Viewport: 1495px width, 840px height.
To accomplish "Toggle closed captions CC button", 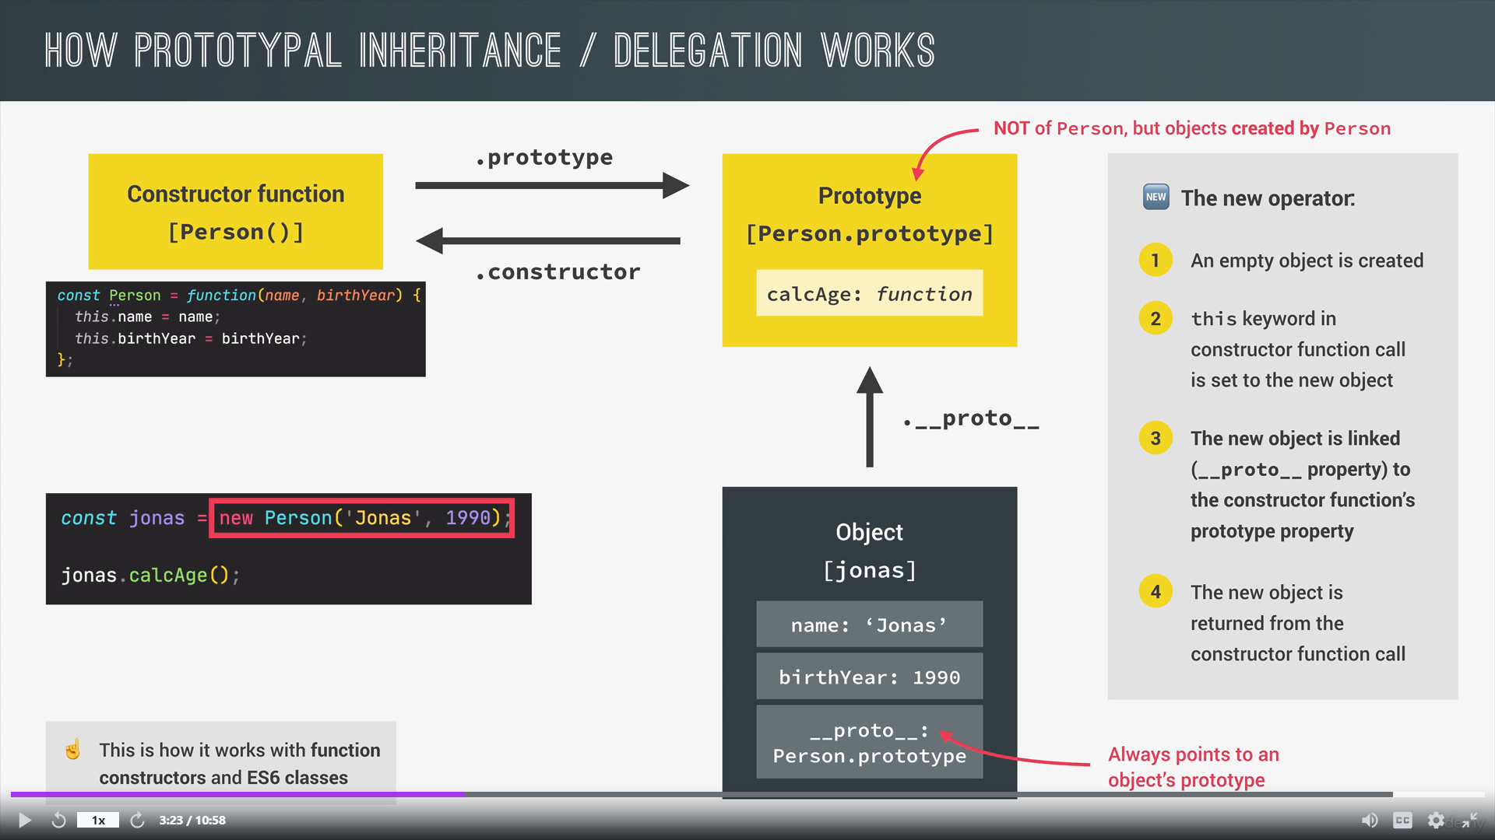I will point(1402,821).
